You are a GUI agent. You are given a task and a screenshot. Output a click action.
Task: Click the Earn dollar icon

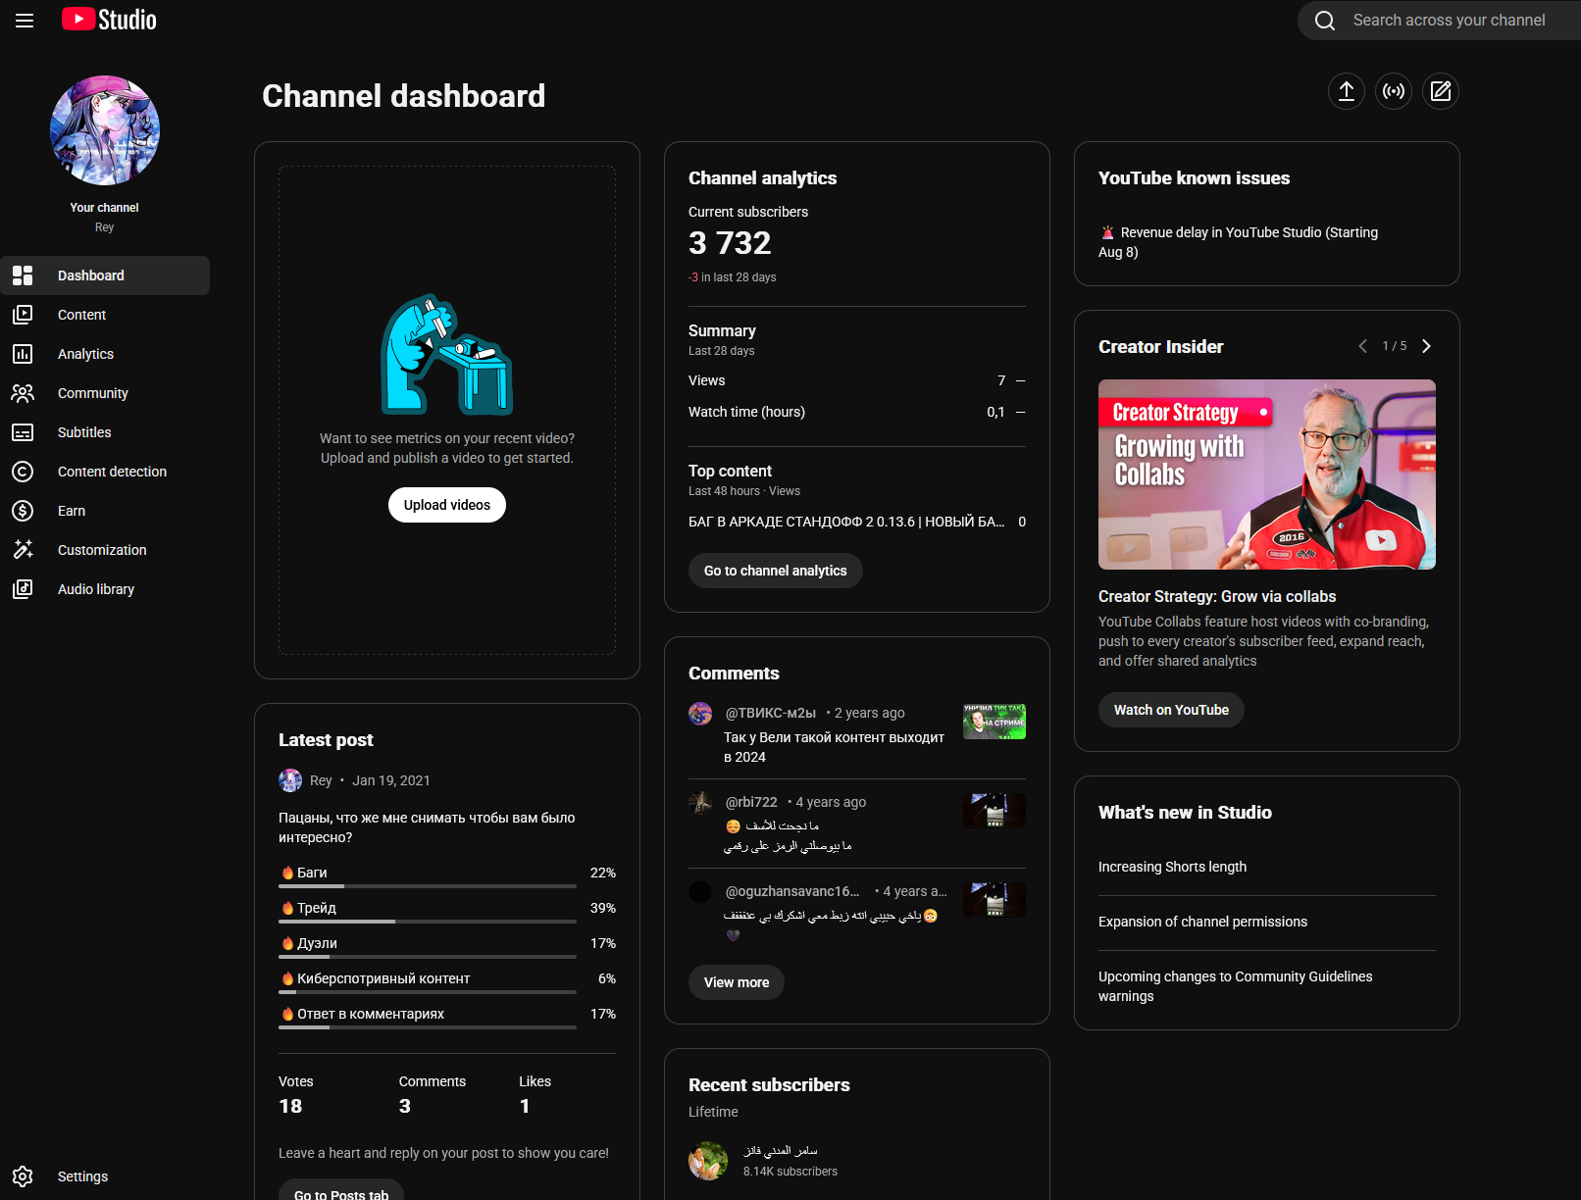(x=23, y=511)
